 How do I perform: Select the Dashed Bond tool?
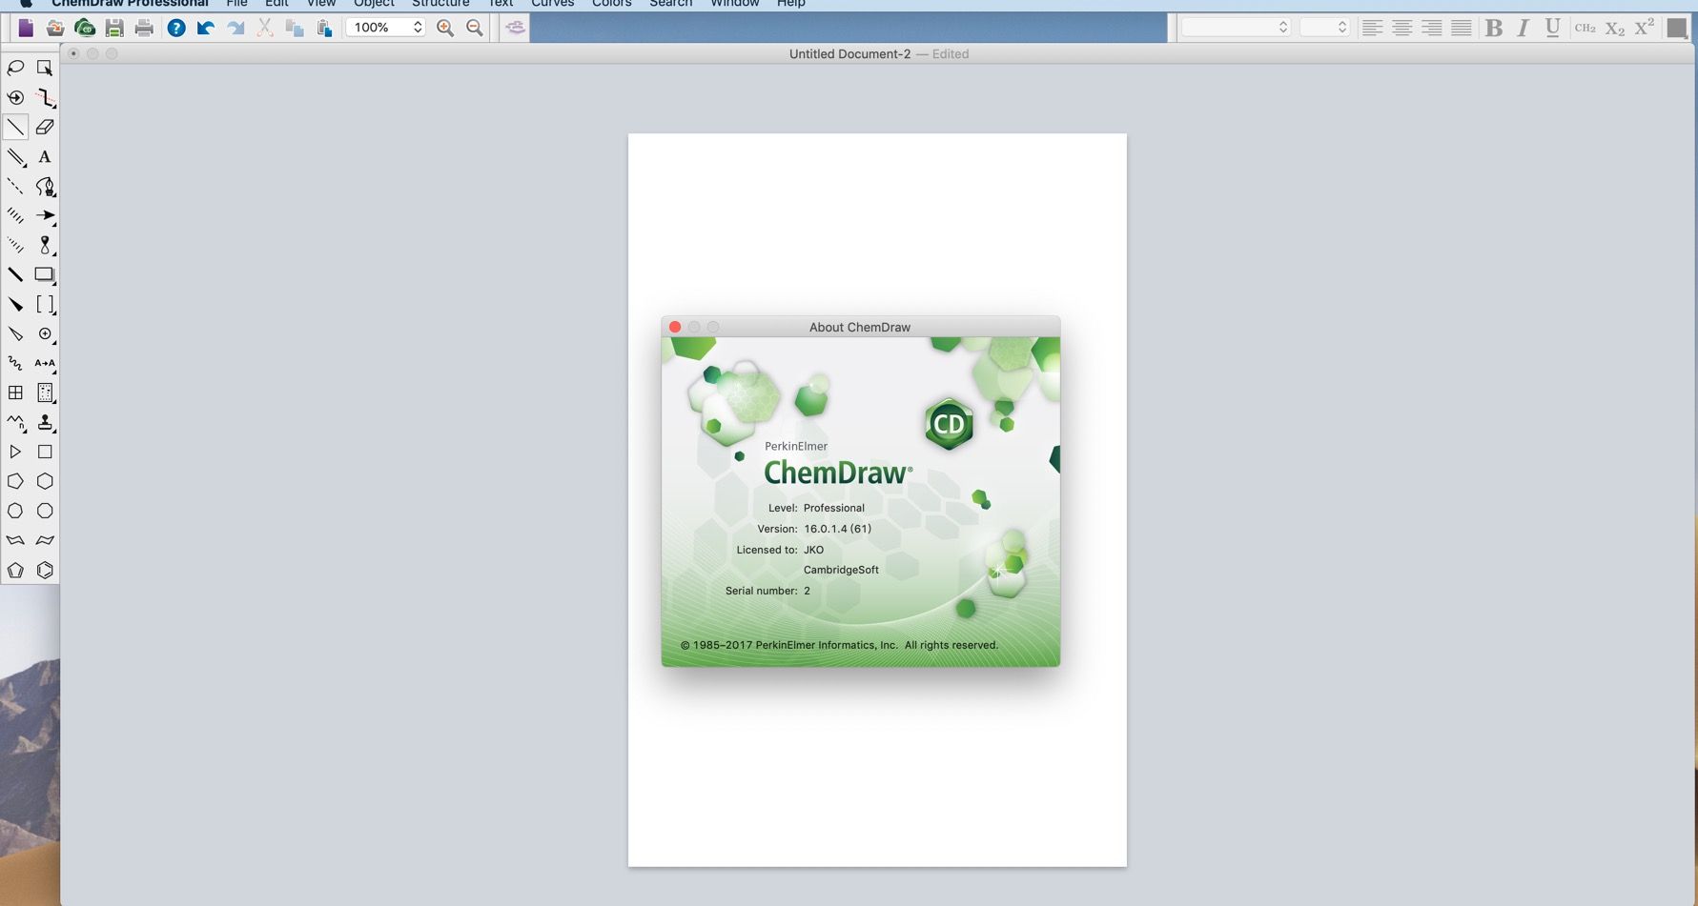pyautogui.click(x=15, y=186)
